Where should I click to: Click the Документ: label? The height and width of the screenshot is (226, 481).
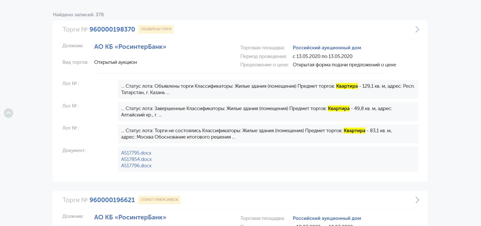tap(74, 151)
